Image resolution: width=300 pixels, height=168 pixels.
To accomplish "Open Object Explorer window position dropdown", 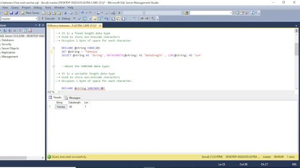I will click(x=36, y=25).
